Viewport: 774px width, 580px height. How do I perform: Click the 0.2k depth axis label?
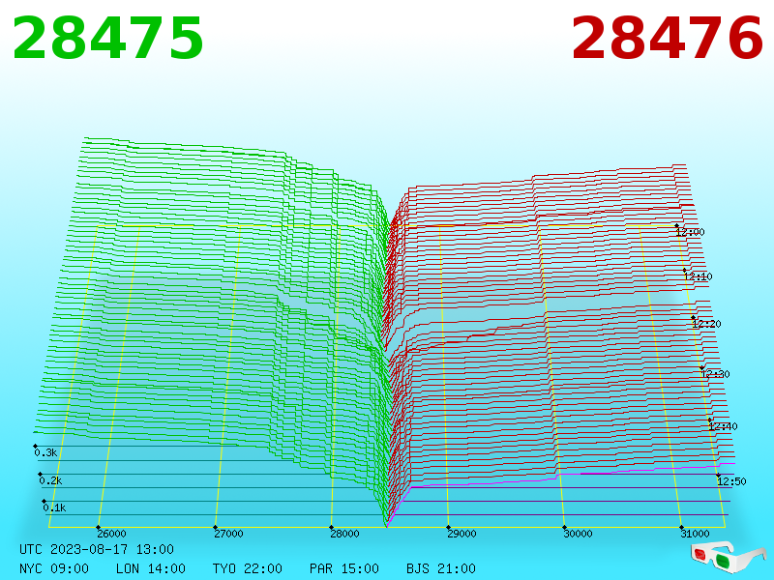50,480
